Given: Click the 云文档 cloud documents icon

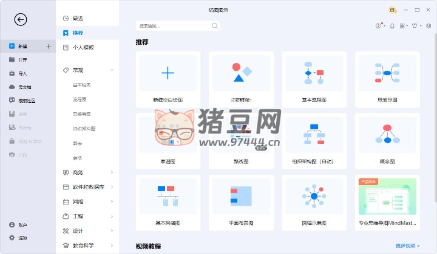Looking at the screenshot, I should coord(12,86).
